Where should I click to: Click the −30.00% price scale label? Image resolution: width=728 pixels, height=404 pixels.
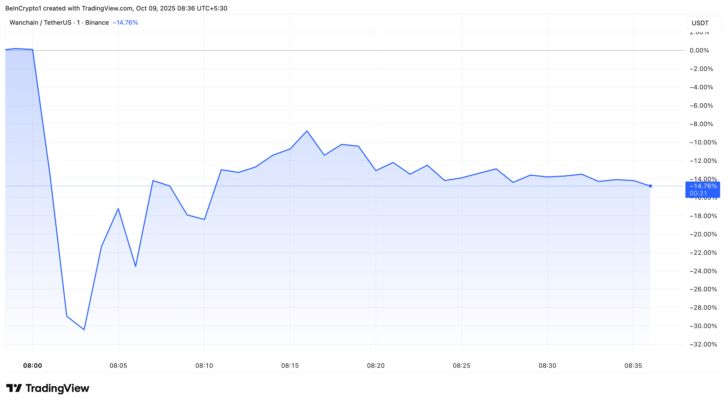pos(703,326)
